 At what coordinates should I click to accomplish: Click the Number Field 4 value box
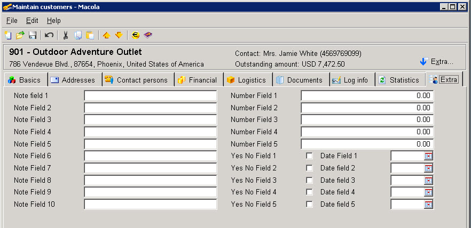367,132
